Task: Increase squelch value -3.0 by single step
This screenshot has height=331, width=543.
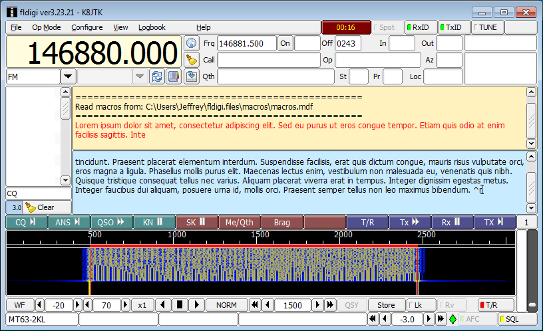Action: (x=429, y=319)
